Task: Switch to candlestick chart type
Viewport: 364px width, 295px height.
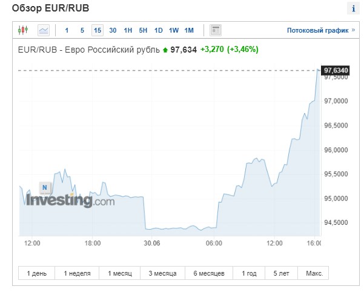Action: pos(23,30)
